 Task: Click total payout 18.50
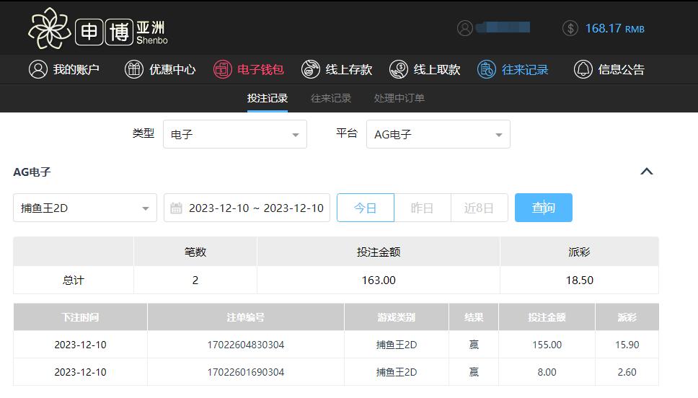point(580,280)
